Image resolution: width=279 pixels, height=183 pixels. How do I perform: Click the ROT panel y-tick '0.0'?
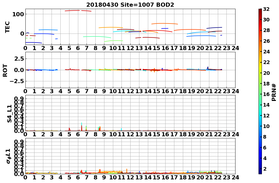(x=19, y=70)
